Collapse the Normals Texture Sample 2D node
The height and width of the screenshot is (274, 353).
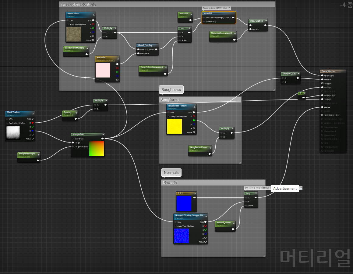pos(206,216)
